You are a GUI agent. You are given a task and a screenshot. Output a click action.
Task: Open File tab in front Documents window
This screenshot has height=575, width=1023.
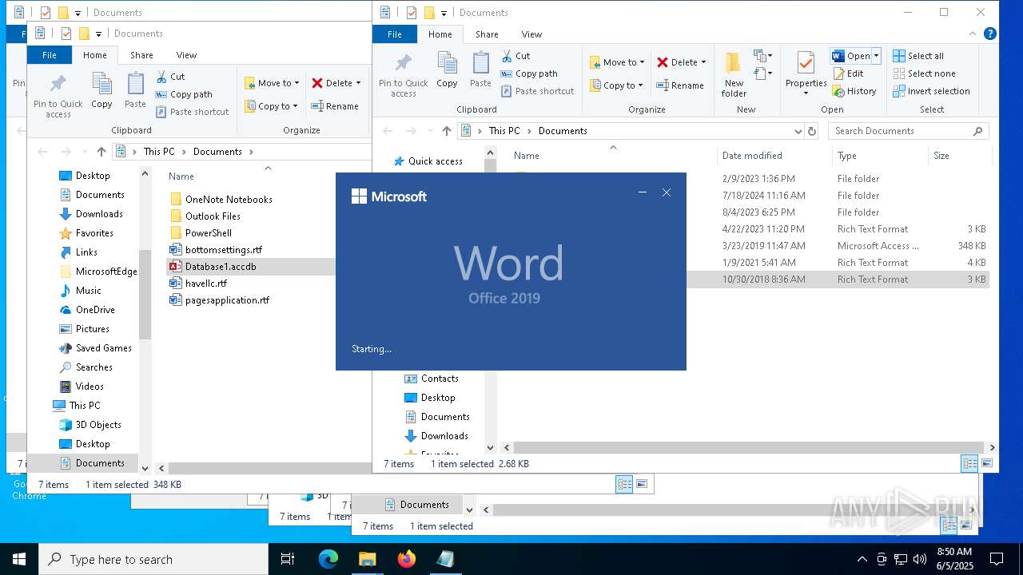click(395, 34)
